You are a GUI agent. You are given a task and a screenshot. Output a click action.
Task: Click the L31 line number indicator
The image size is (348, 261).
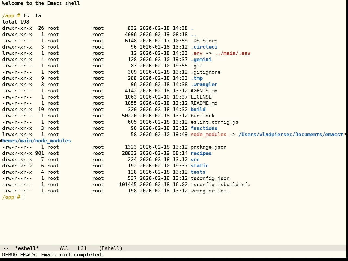tap(82, 248)
